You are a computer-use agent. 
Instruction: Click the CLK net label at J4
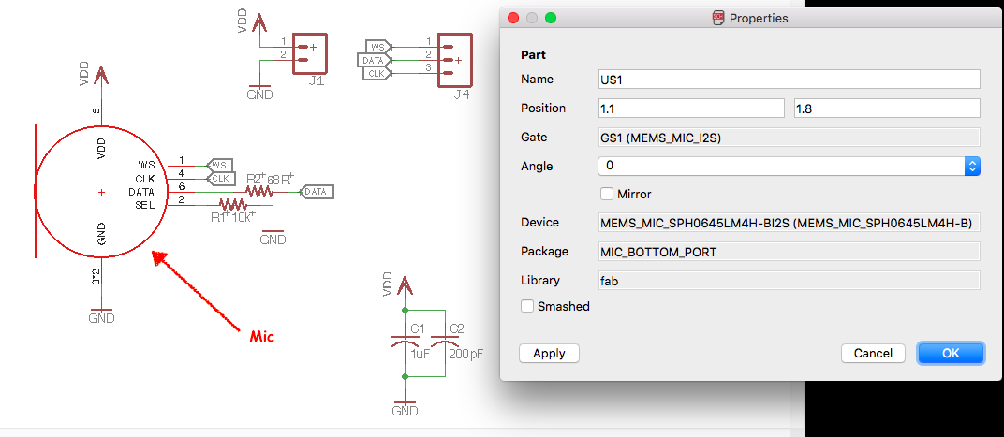tap(376, 74)
